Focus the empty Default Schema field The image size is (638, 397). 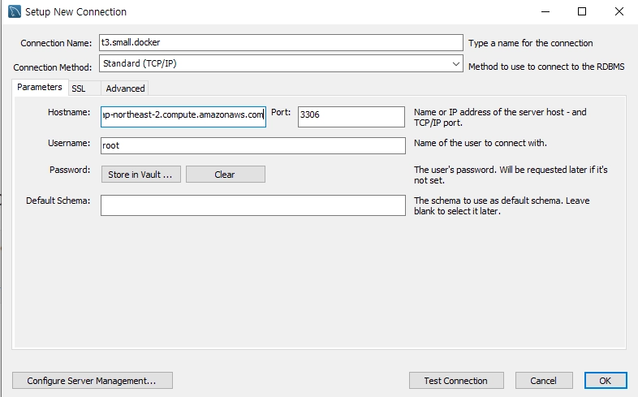pyautogui.click(x=252, y=205)
